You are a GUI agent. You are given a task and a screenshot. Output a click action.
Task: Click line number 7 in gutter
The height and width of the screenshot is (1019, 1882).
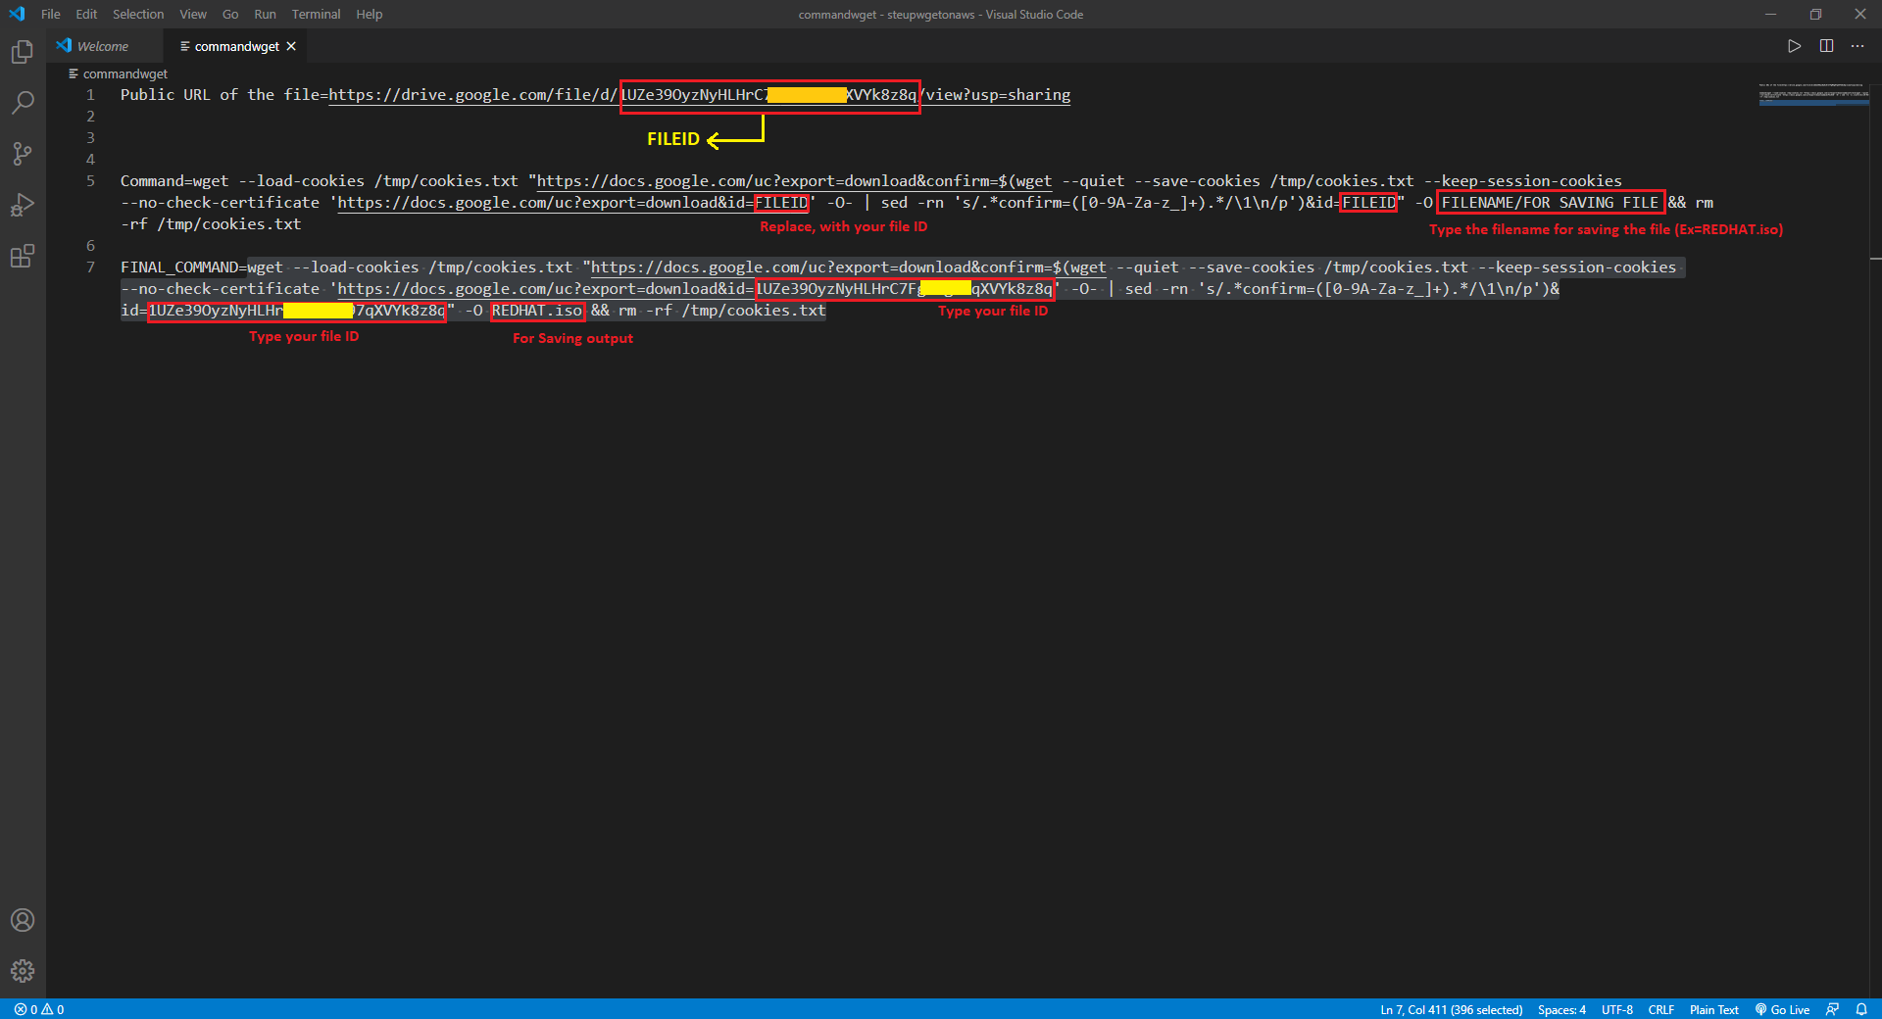[x=90, y=267]
